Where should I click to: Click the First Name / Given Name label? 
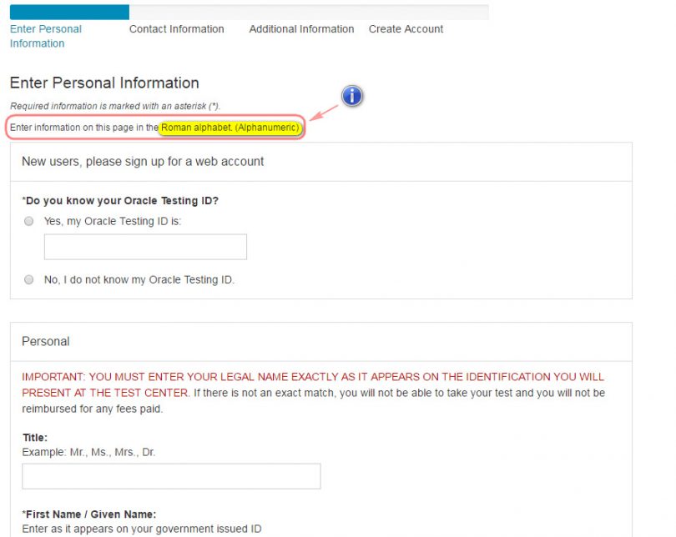coord(89,514)
